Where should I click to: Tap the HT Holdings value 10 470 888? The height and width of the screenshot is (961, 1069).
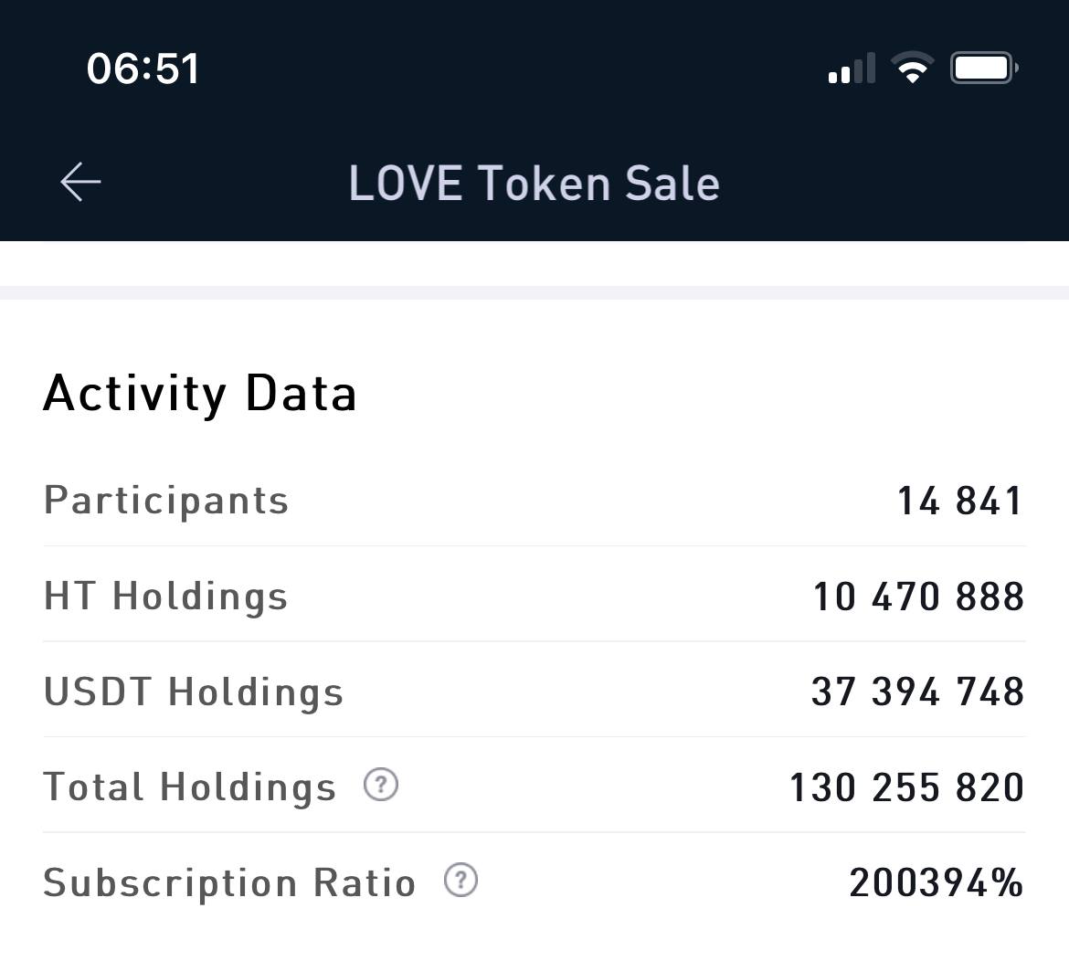pyautogui.click(x=918, y=597)
